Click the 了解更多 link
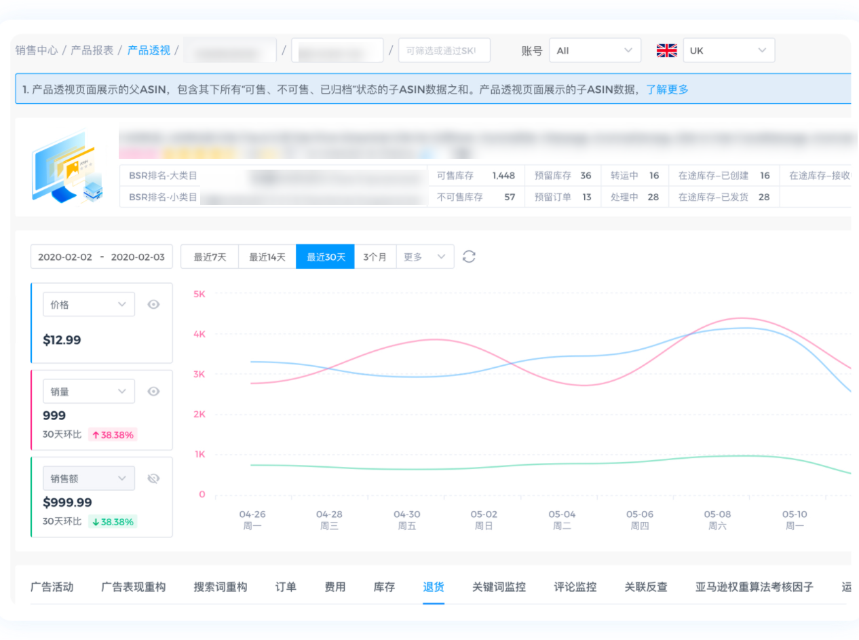The image size is (859, 640). click(x=667, y=90)
